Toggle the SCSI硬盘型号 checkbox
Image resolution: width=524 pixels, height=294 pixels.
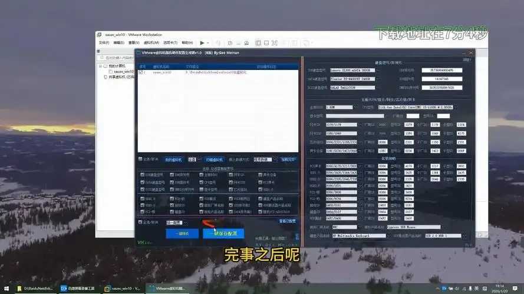point(143,189)
